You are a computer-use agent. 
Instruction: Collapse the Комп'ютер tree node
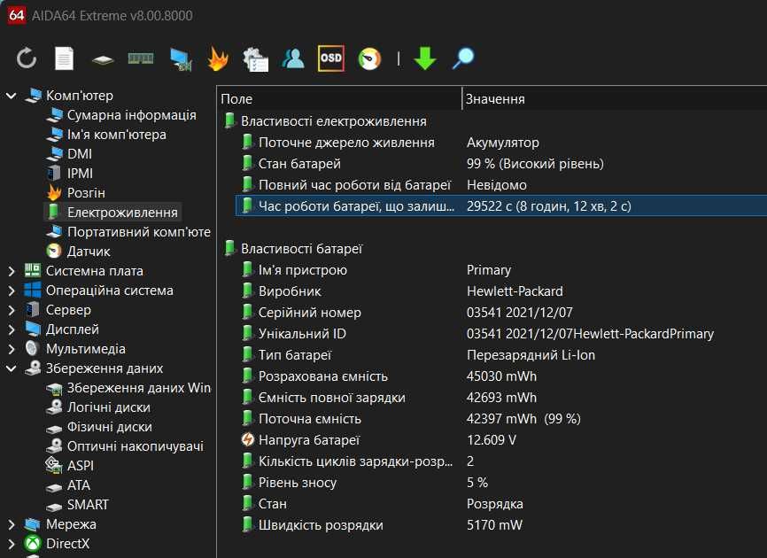pos(12,96)
